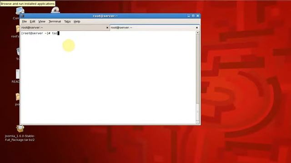This screenshot has height=163, width=291.
Task: Click the terminal title bar root@server:~
Action: [105, 16]
